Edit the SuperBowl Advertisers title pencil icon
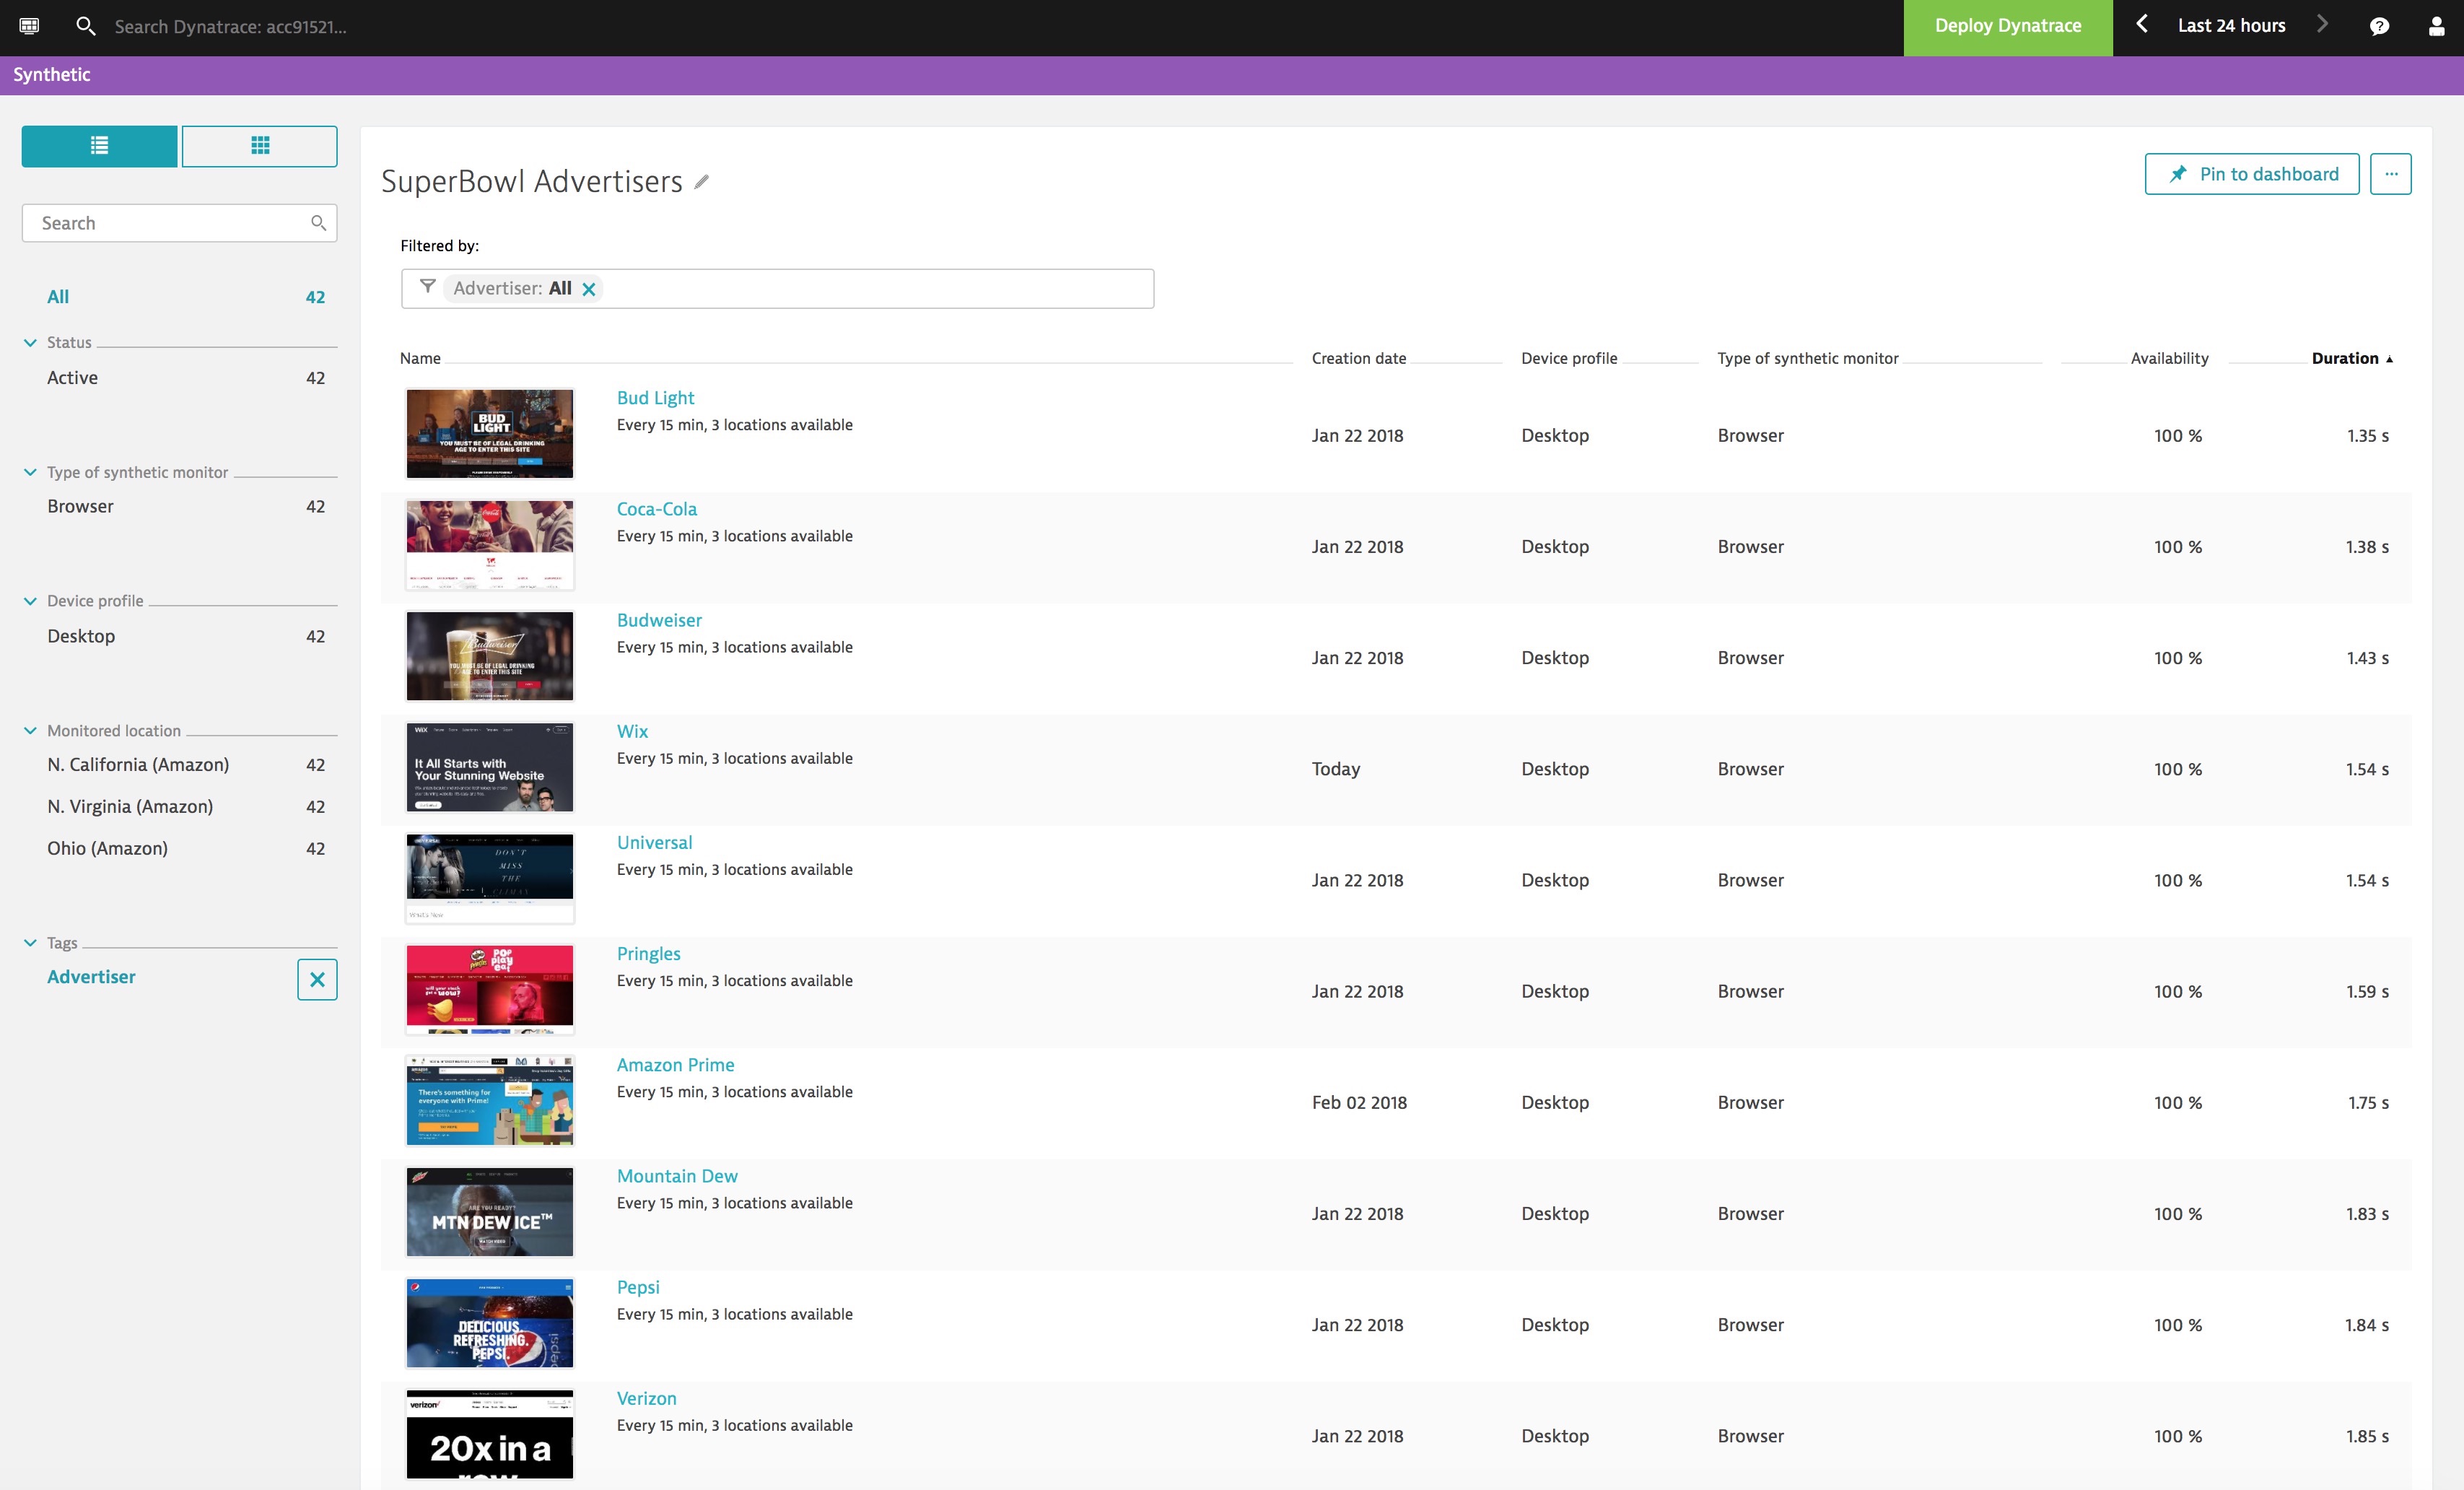Viewport: 2464px width, 1490px height. coord(702,182)
